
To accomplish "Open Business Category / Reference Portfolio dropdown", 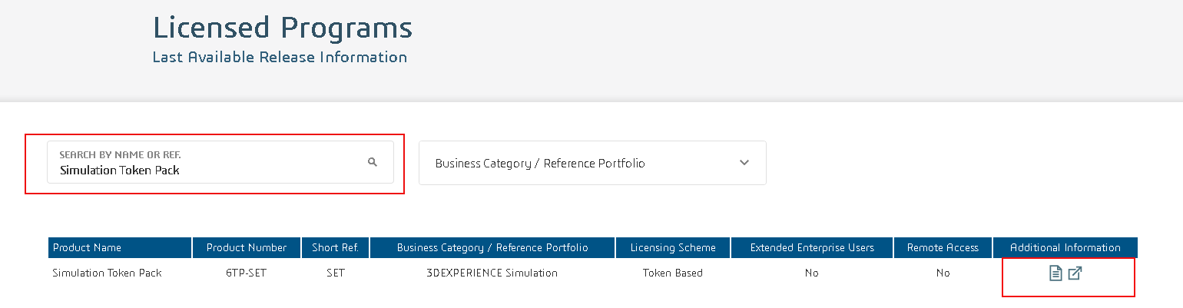I will [x=592, y=163].
